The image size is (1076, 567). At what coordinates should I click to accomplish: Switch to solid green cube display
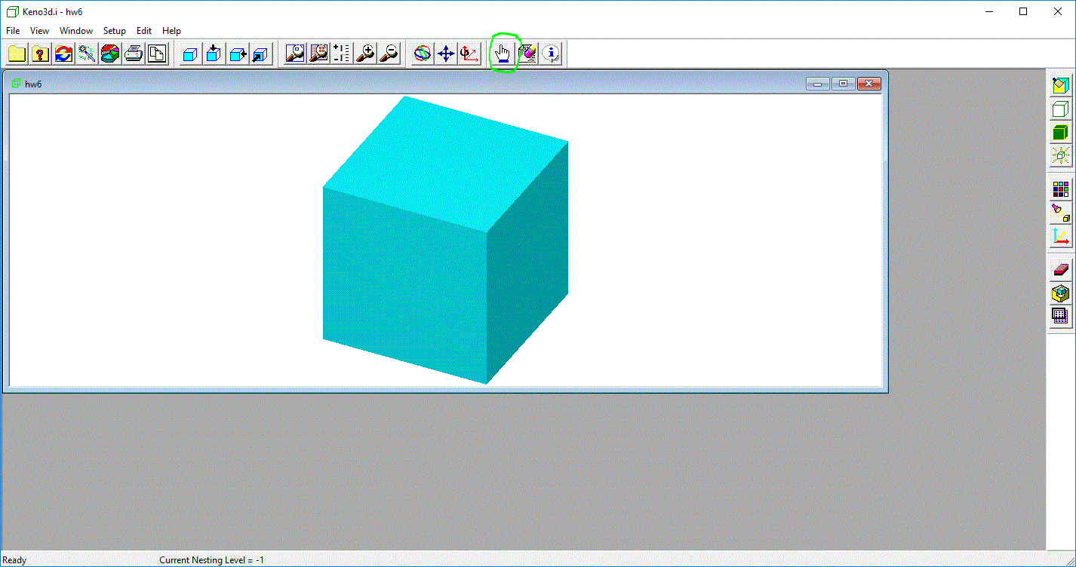pos(1061,133)
